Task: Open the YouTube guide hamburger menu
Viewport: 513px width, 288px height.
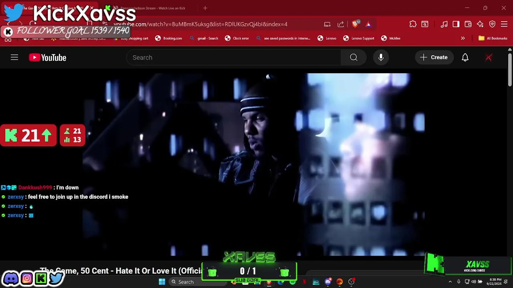Action: pyautogui.click(x=14, y=58)
